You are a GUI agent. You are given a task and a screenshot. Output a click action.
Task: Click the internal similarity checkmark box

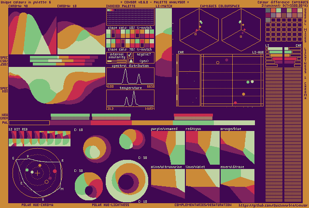pyautogui.click(x=130, y=55)
